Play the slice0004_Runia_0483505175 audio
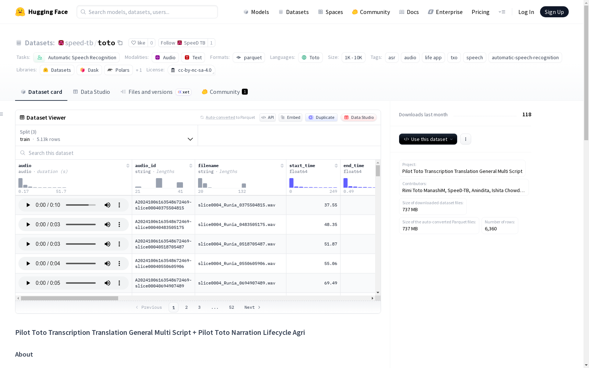This screenshot has width=589, height=368. pyautogui.click(x=28, y=224)
